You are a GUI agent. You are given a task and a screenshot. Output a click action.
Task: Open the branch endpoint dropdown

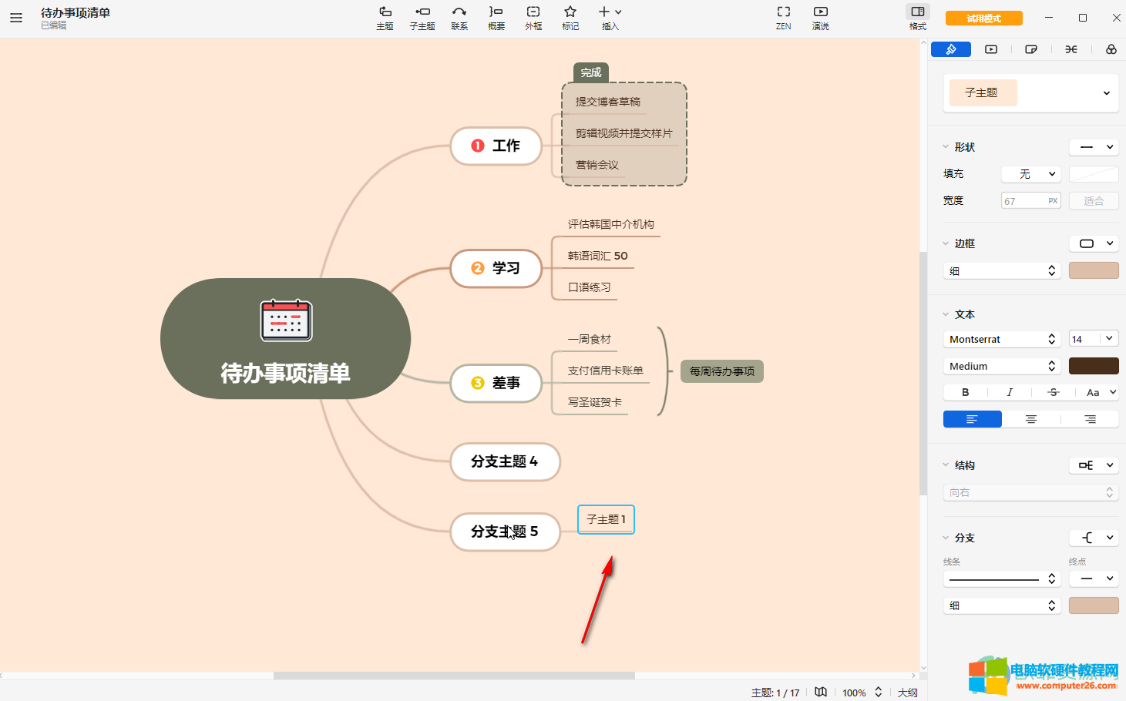(1094, 579)
